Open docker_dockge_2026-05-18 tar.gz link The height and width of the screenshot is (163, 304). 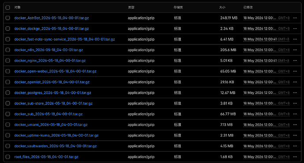(x=52, y=29)
